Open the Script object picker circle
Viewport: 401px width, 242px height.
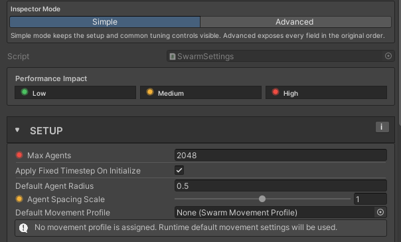coord(388,56)
